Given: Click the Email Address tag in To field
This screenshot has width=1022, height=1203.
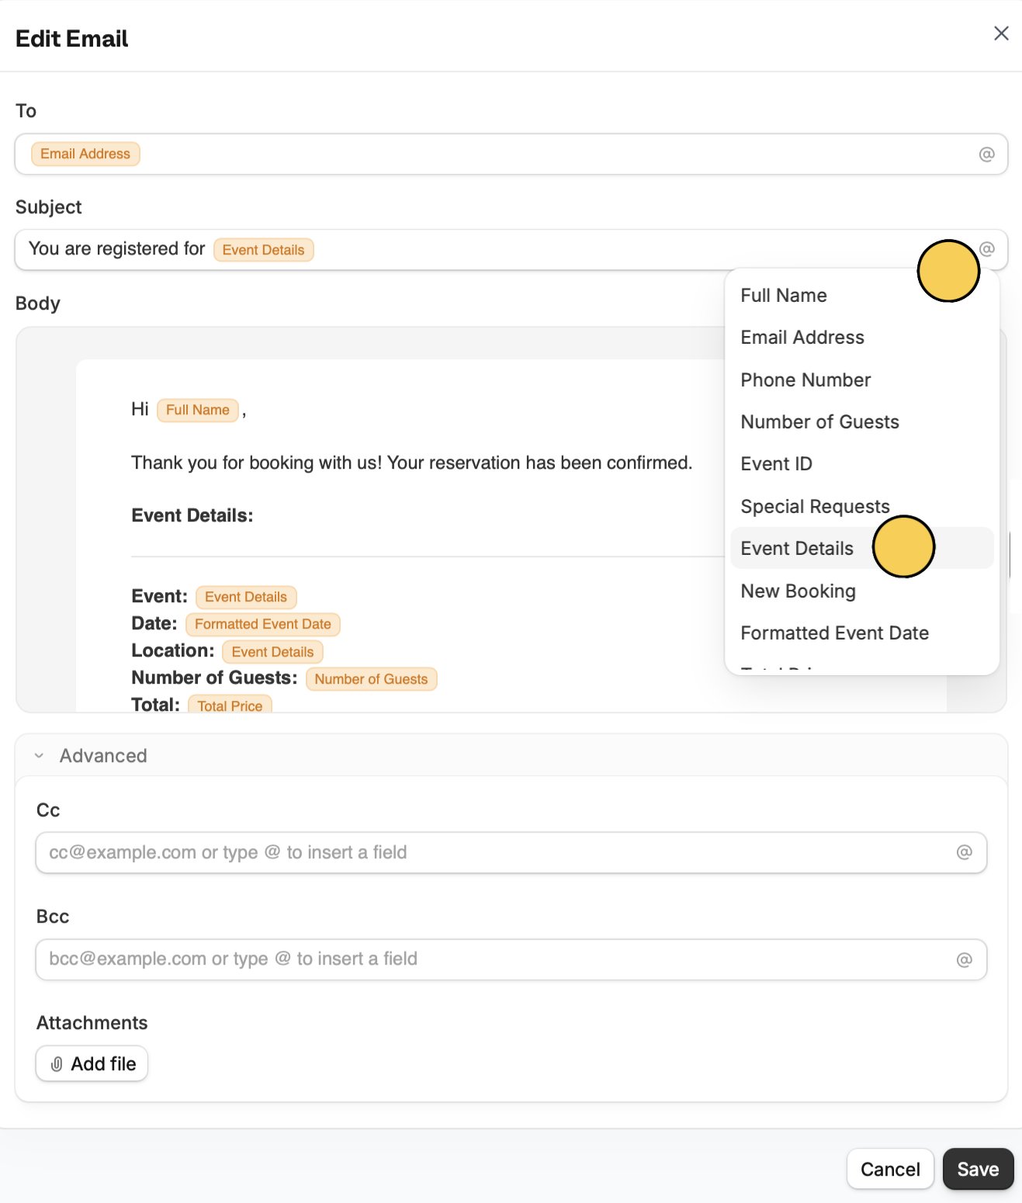Looking at the screenshot, I should pos(85,154).
